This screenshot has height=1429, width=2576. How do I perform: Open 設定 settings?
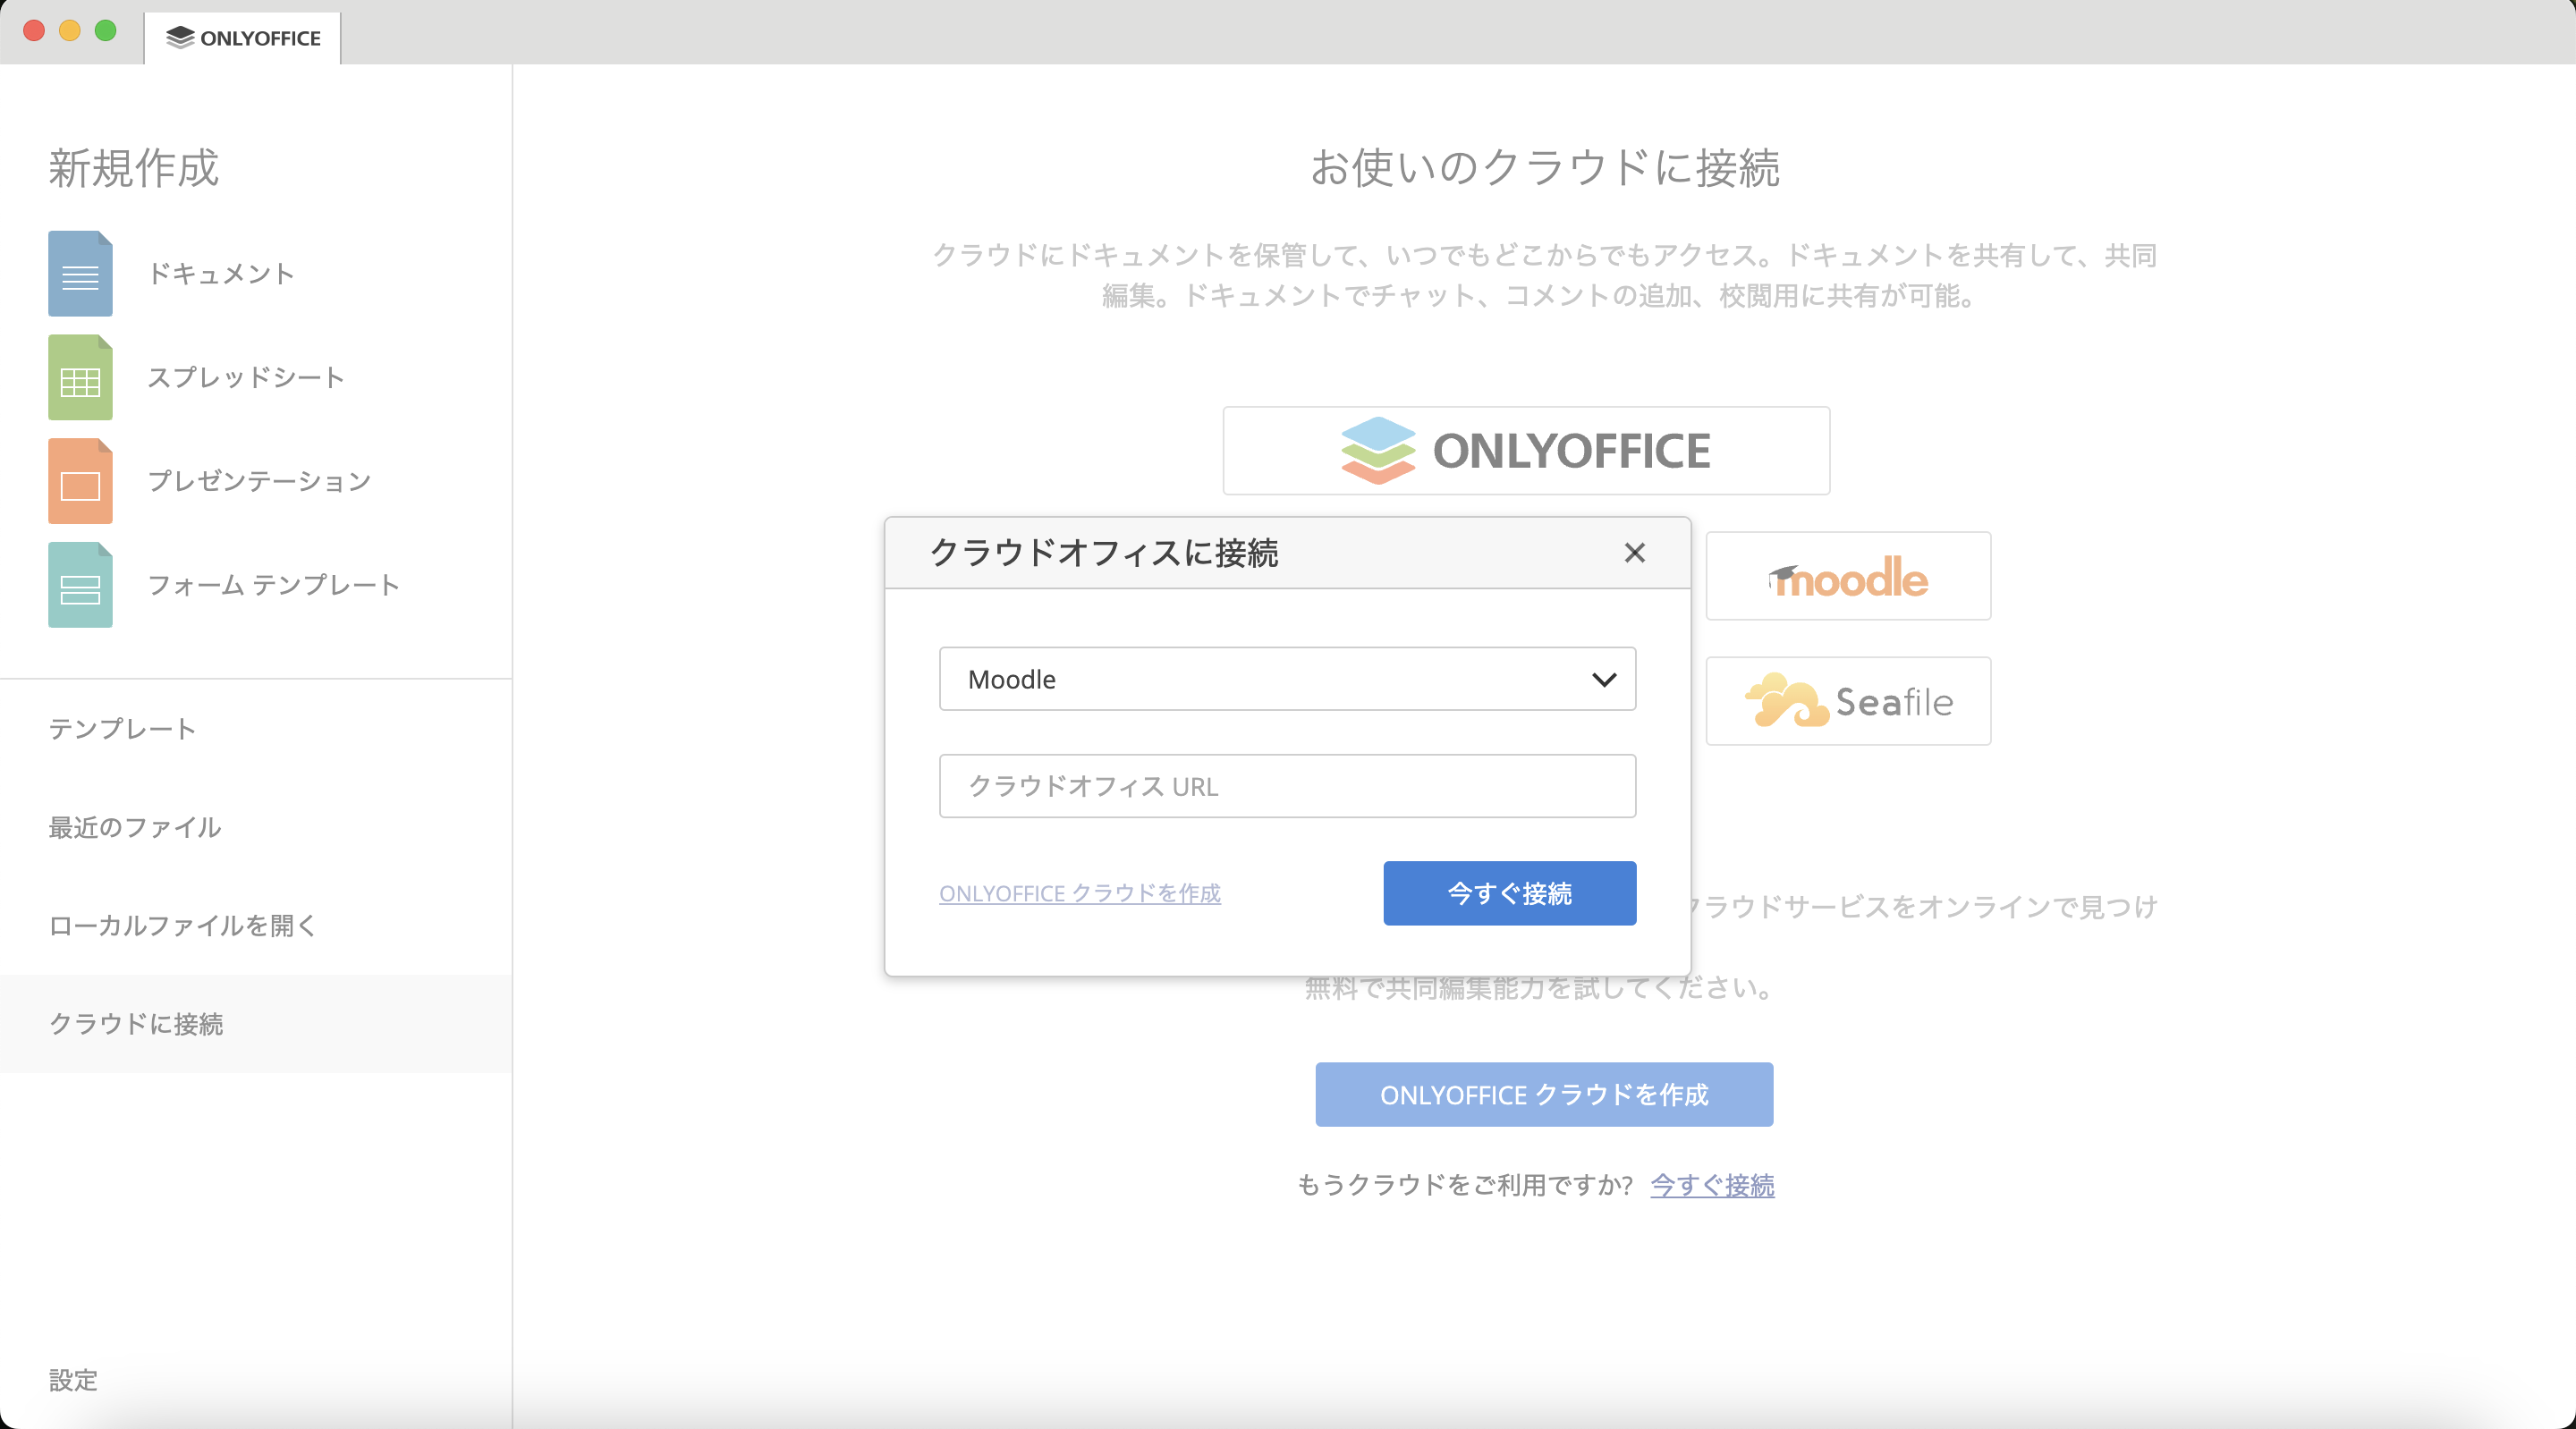pyautogui.click(x=73, y=1382)
